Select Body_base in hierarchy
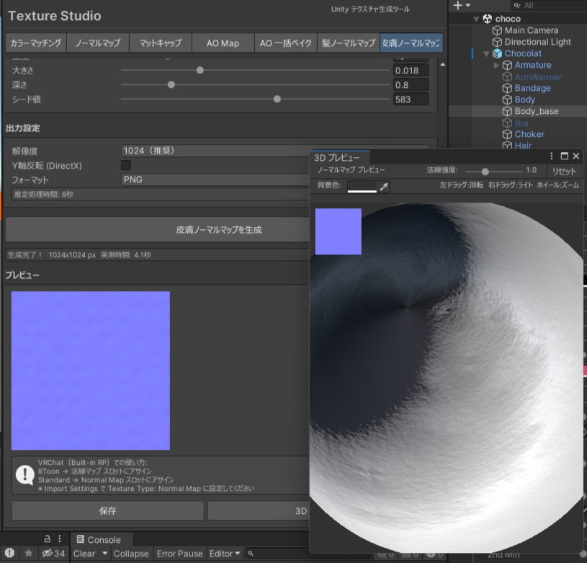Viewport: 587px width, 563px height. 537,111
